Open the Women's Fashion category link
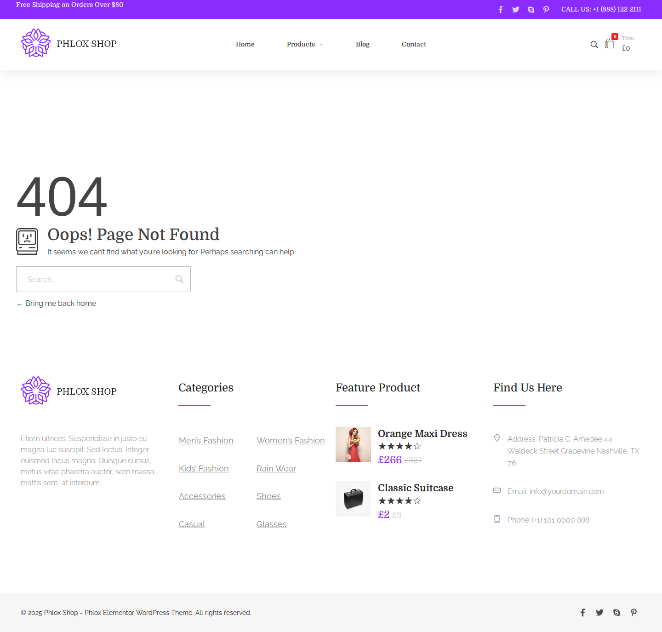Viewport: 662px width, 632px height. 291,441
